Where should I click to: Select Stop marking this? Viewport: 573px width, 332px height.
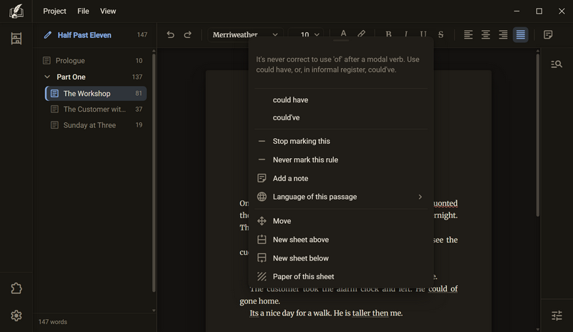[341, 141]
